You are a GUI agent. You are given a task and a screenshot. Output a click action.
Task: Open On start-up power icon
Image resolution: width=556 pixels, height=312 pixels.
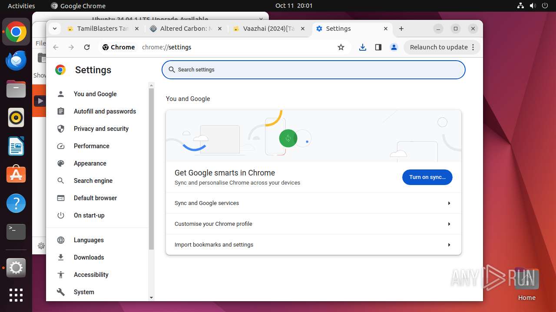click(x=61, y=215)
